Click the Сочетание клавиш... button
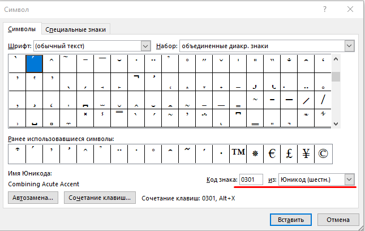 coord(100,198)
